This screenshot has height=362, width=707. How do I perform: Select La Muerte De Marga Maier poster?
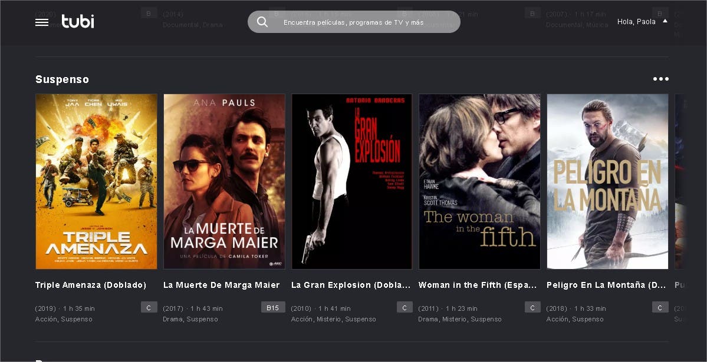tap(224, 181)
